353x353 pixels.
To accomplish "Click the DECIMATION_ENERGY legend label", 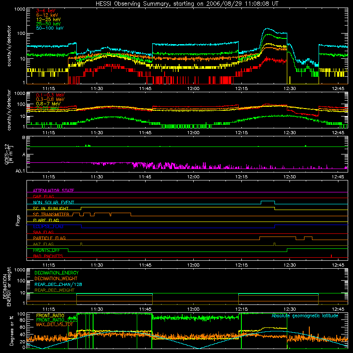I will 56,273.
